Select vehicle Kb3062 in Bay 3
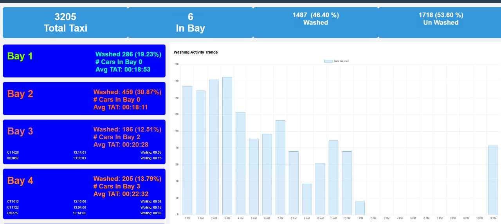This screenshot has width=501, height=224. click(13, 158)
